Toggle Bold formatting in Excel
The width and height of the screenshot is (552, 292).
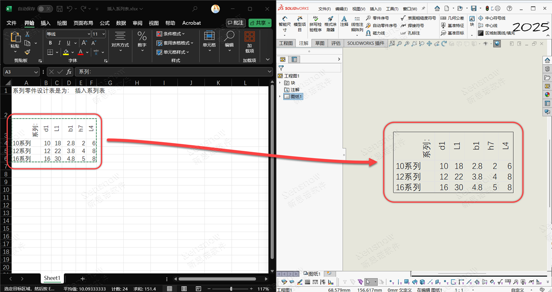(50, 43)
